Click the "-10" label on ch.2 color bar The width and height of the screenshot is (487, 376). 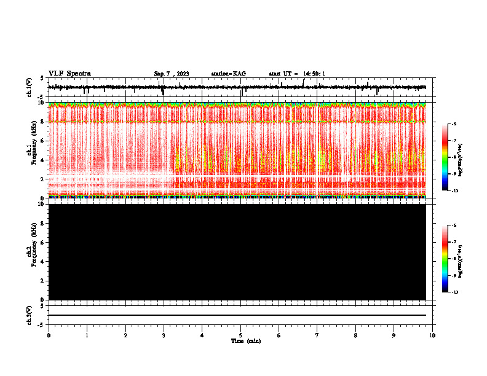coord(455,292)
